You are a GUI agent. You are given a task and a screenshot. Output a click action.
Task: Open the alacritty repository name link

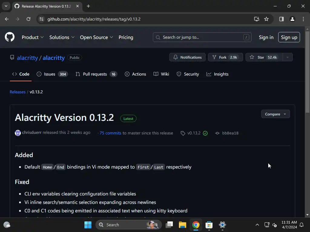tap(54, 58)
